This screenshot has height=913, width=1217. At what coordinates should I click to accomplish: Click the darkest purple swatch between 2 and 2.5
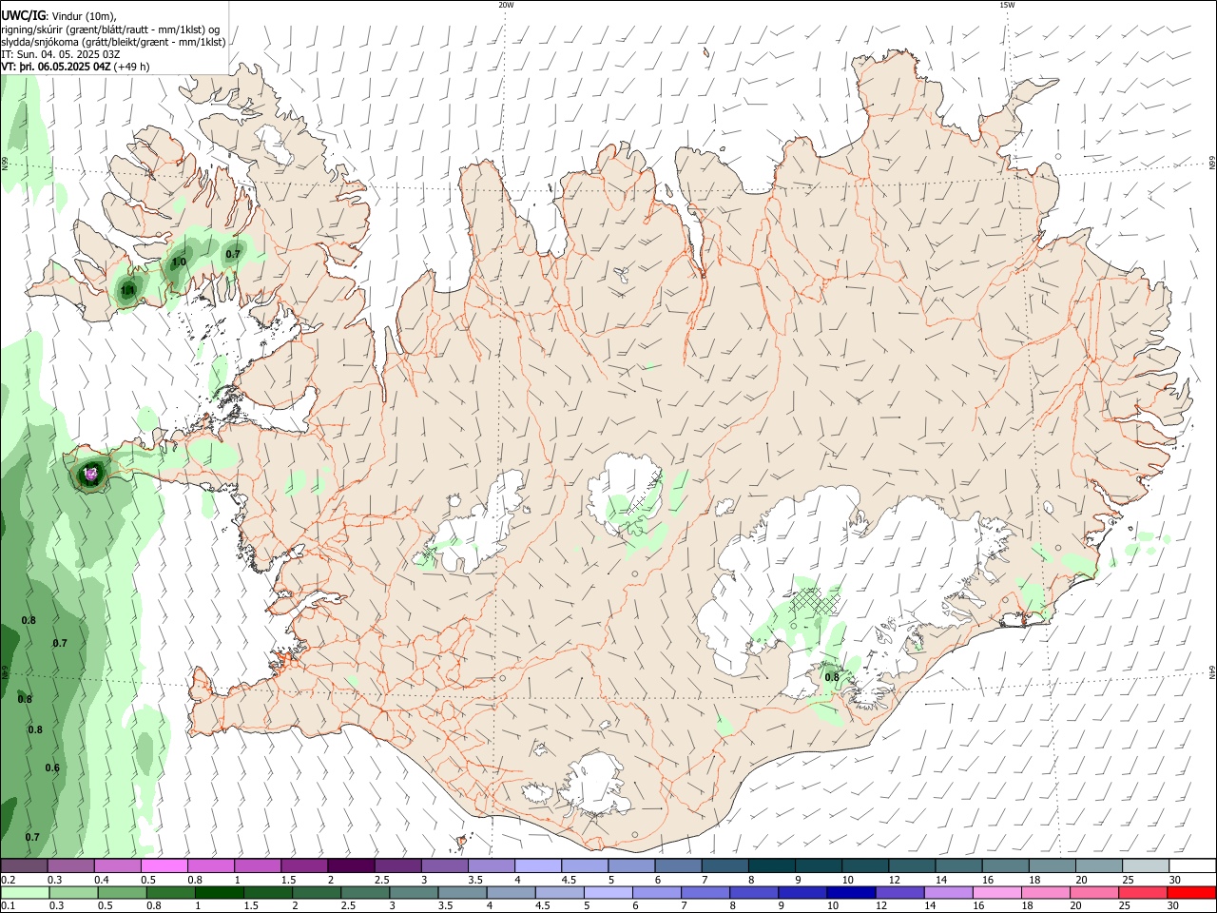pos(350,866)
